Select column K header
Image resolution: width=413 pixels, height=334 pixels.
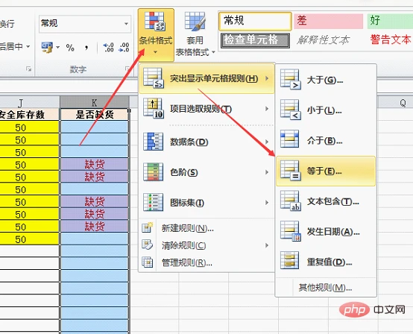pyautogui.click(x=95, y=102)
